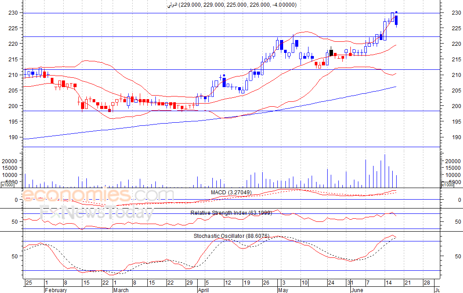Select the 20000 volume label on the left axis
The width and height of the screenshot is (463, 293).
coord(9,161)
